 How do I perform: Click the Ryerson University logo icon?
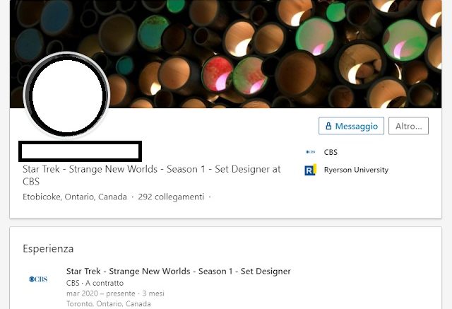[311, 170]
